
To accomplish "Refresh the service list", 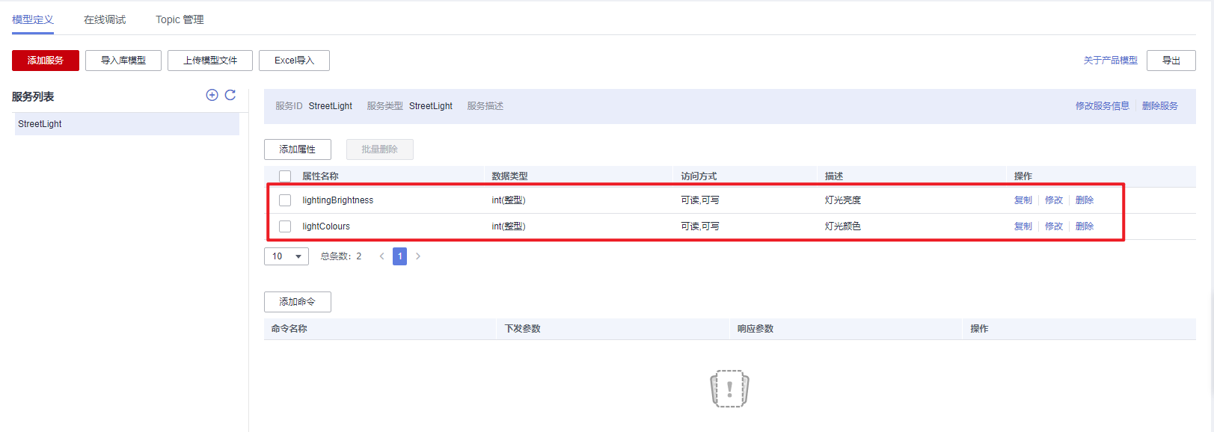I will click(x=230, y=95).
